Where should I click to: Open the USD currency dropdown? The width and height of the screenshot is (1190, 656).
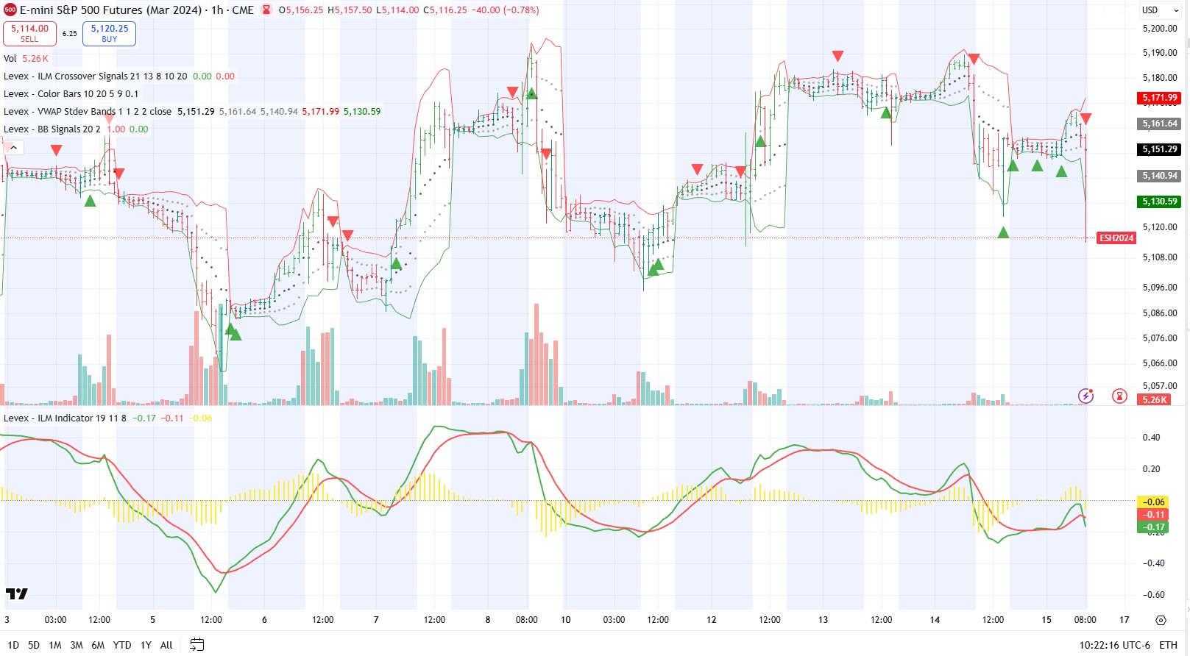tap(1160, 10)
